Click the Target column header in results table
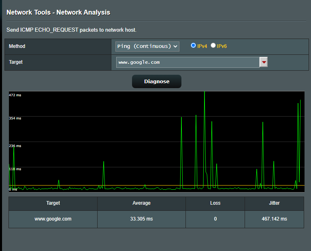The height and width of the screenshot is (251, 311). (x=53, y=203)
